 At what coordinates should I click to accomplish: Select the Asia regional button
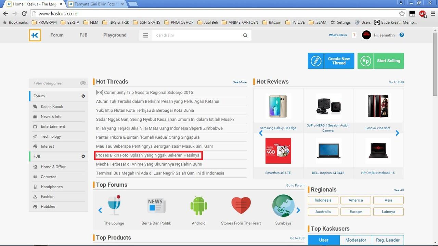pos(388,200)
